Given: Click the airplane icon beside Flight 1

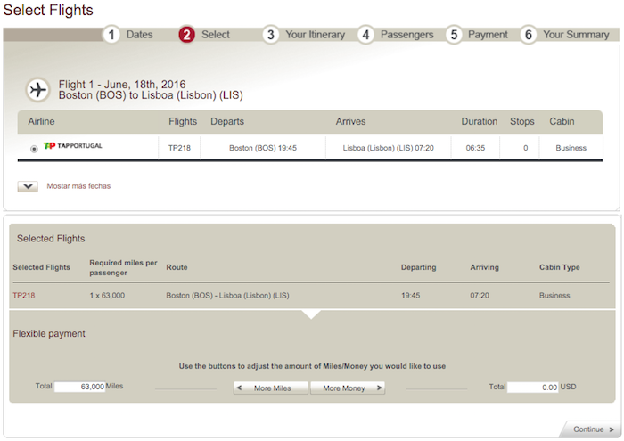Looking at the screenshot, I should [38, 90].
